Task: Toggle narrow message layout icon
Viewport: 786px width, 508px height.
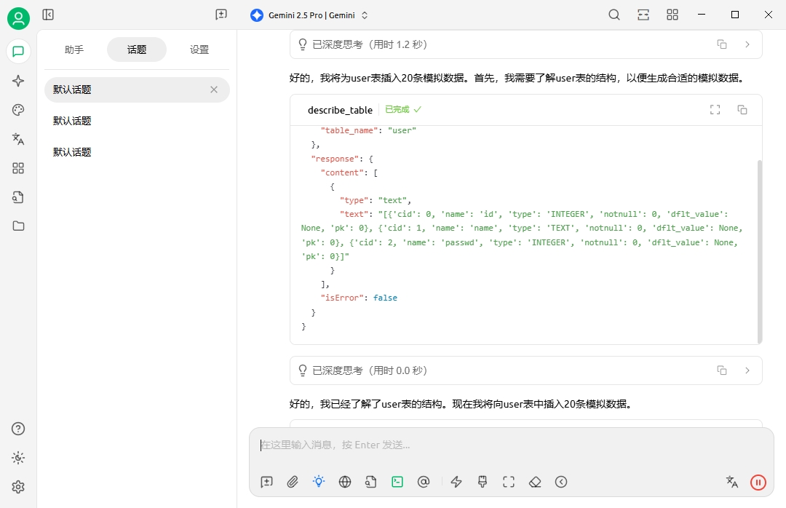Action: click(643, 15)
